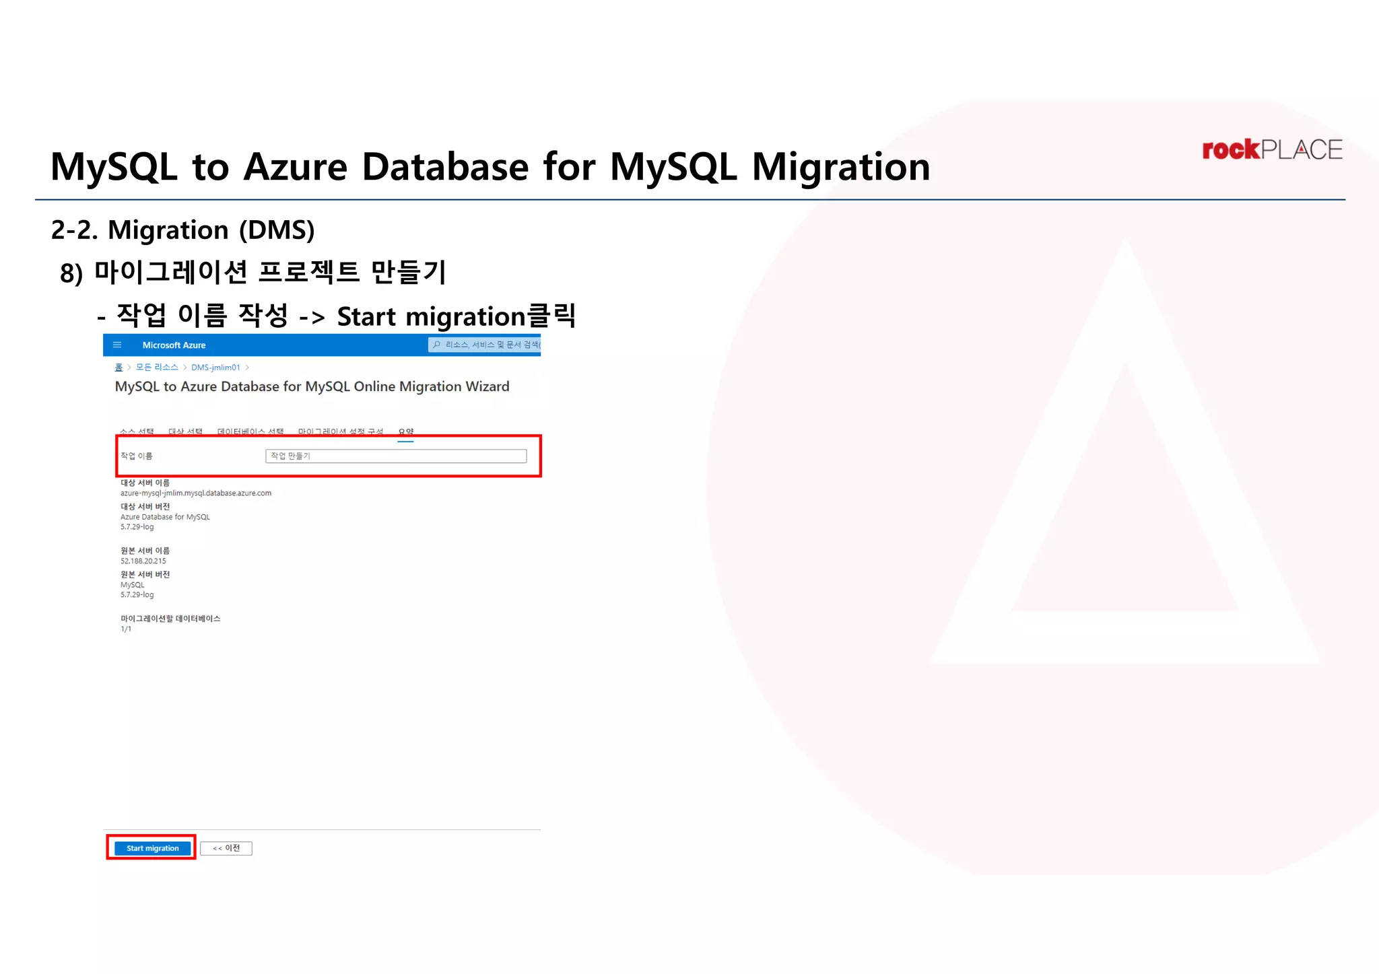
Task: Click the MySQL Online Migration Wizard page title
Action: coord(312,386)
